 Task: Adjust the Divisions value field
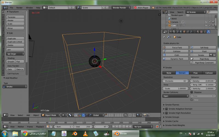pos(175,81)
